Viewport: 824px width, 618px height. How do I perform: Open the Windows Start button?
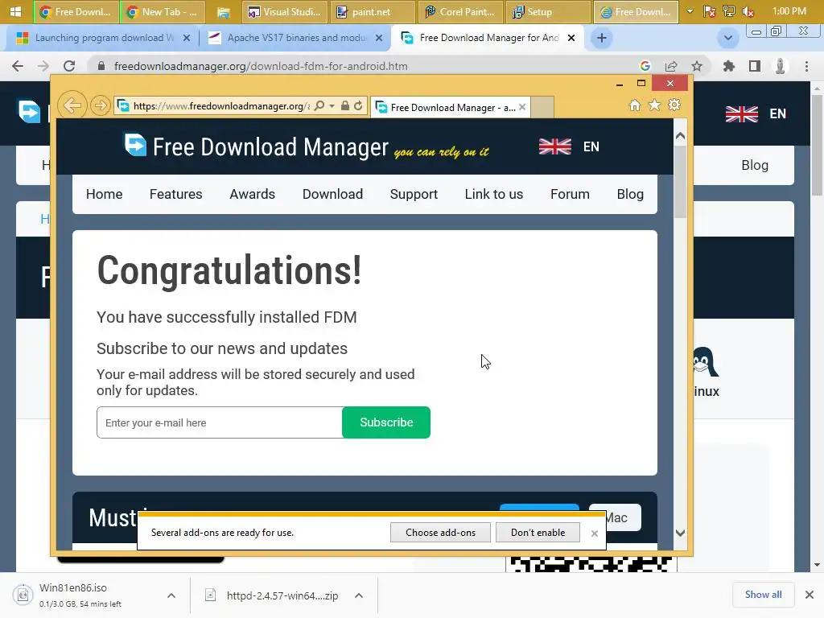click(x=15, y=11)
